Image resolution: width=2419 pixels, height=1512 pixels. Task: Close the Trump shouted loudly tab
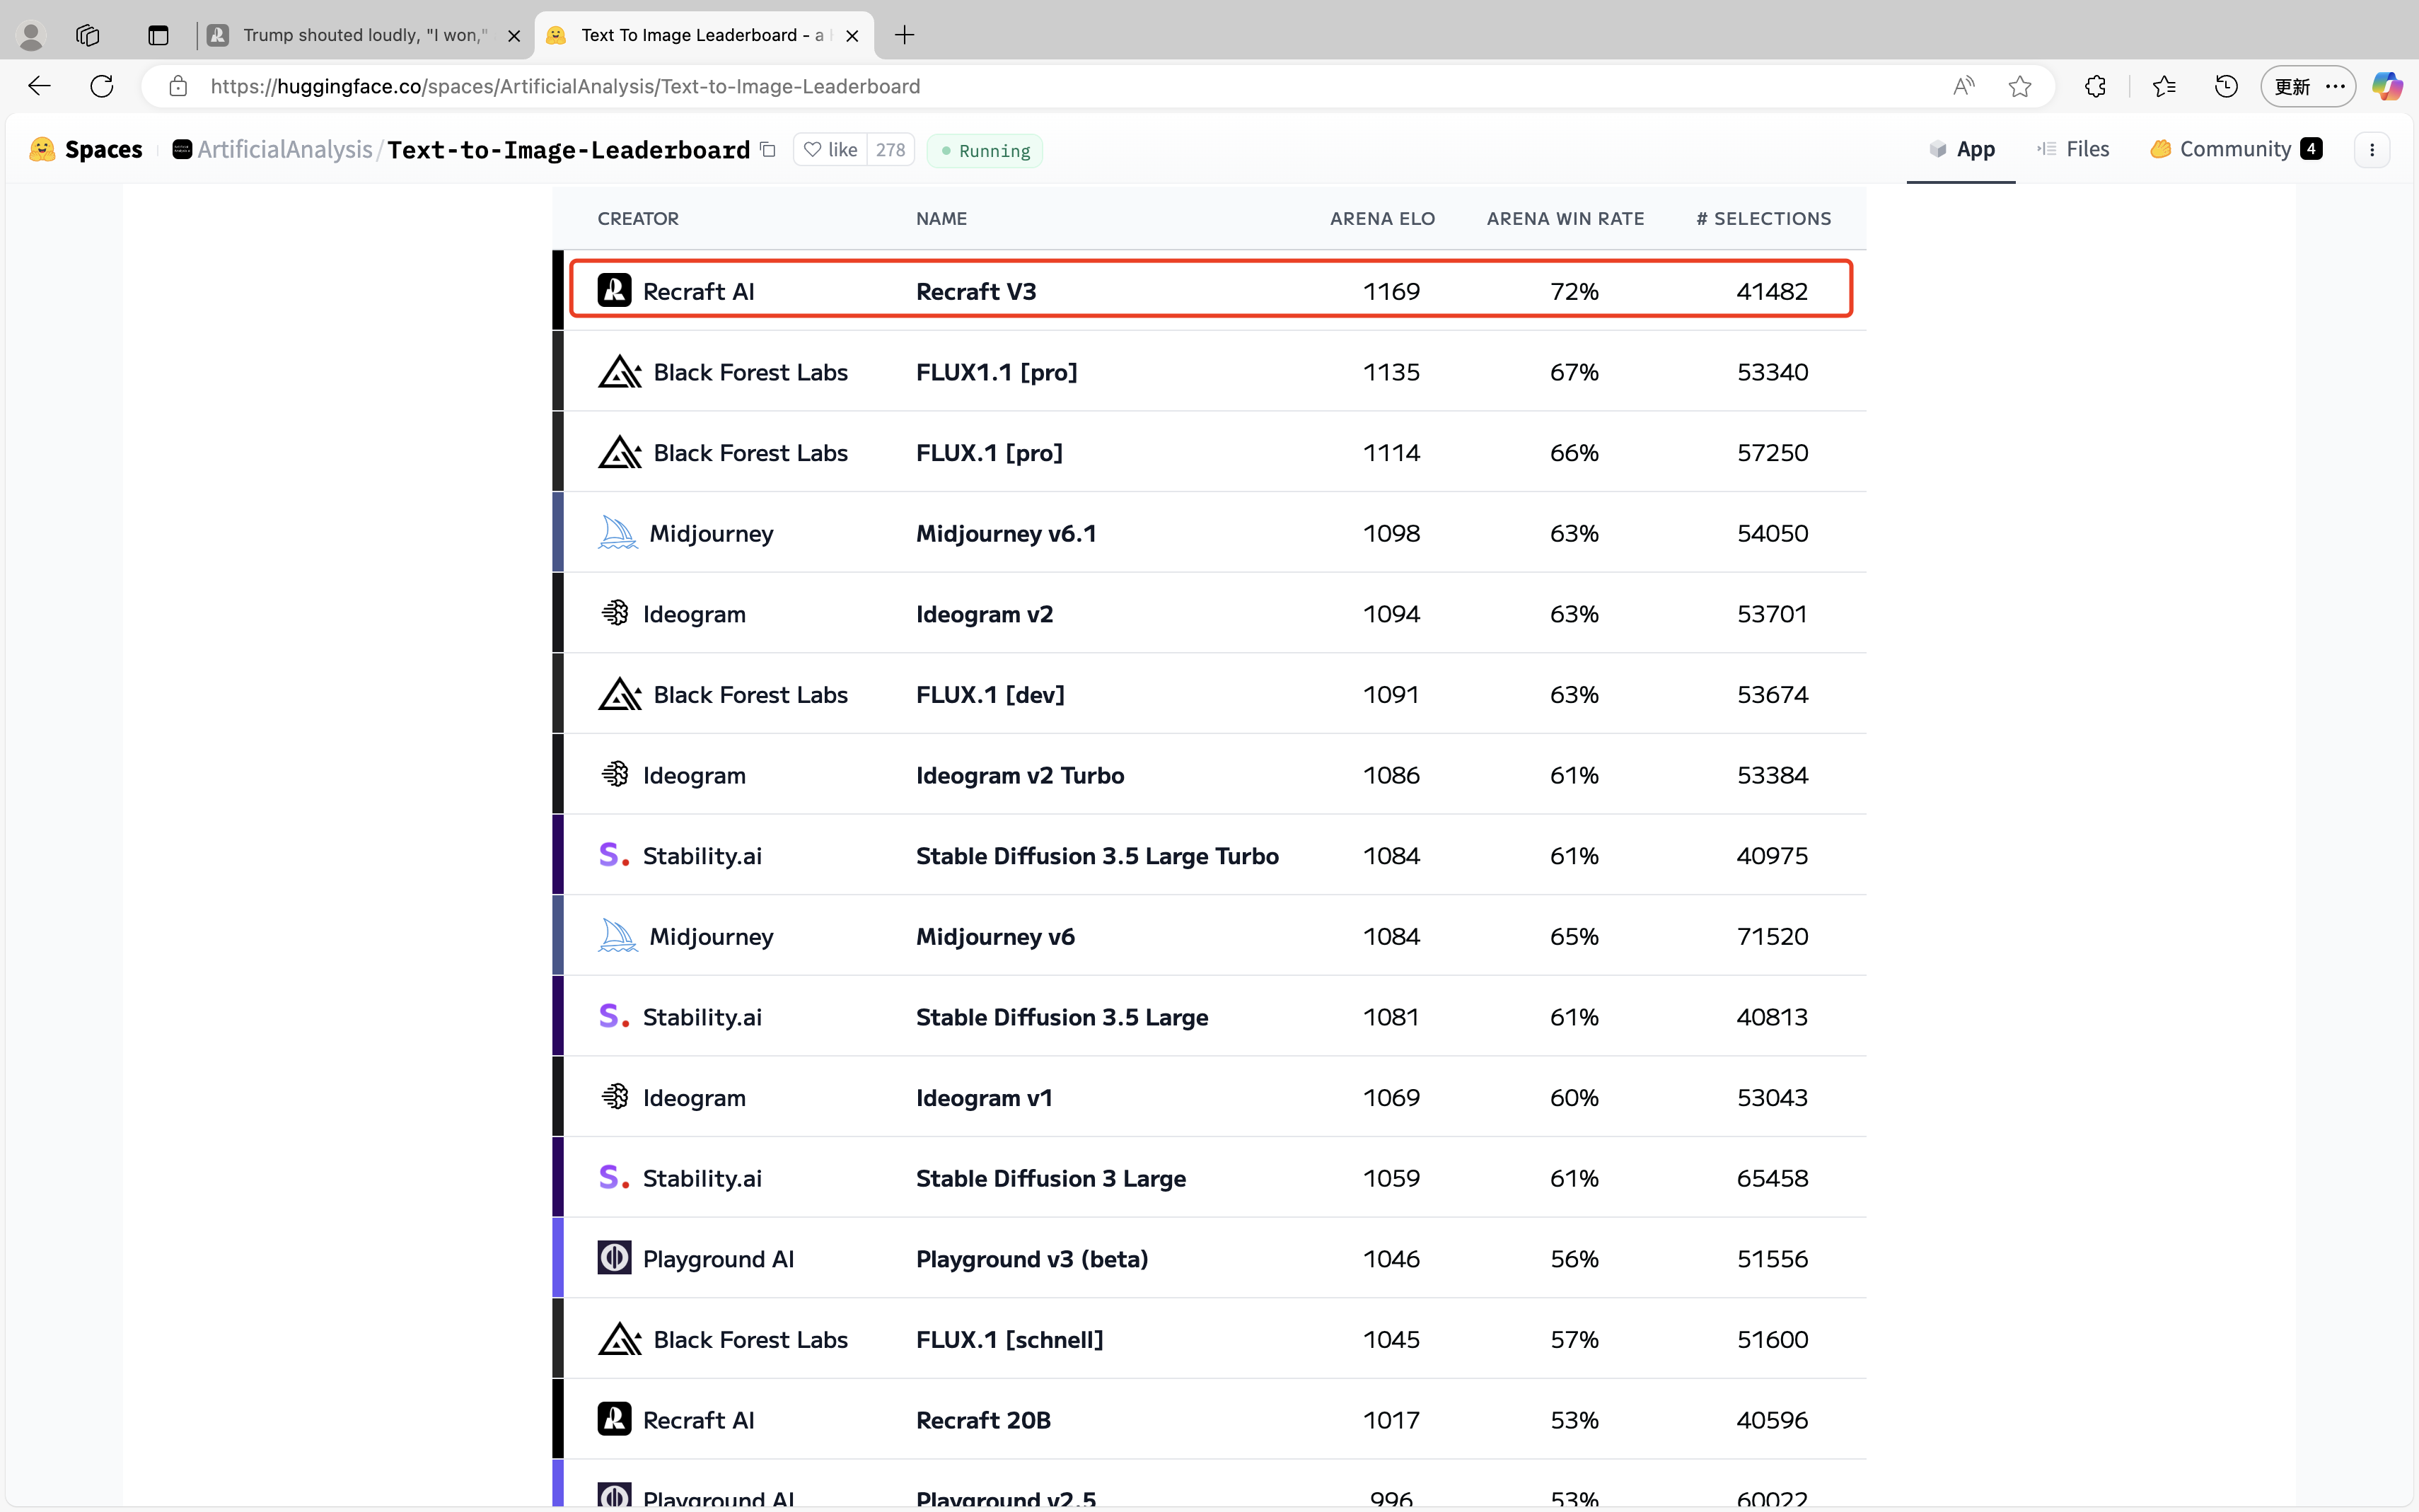click(514, 35)
